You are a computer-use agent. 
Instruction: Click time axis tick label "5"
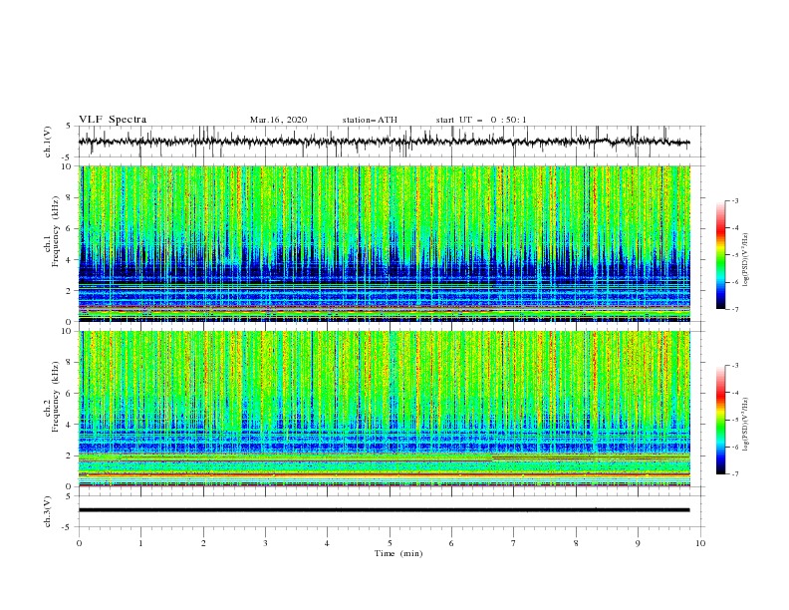click(390, 543)
